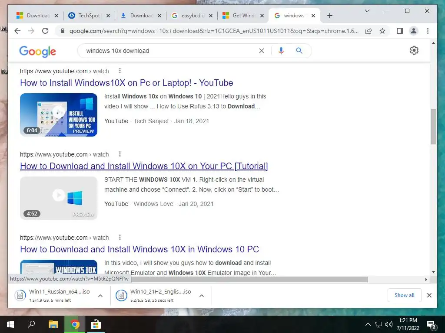Viewport: 445px width, 333px height.
Task: Click the scrollbar down arrow
Action: click(433, 272)
